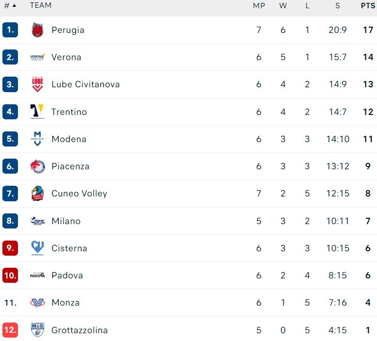Viewport: 377px width, 341px height.
Task: Select the Lube Civitanova team name
Action: click(x=85, y=84)
